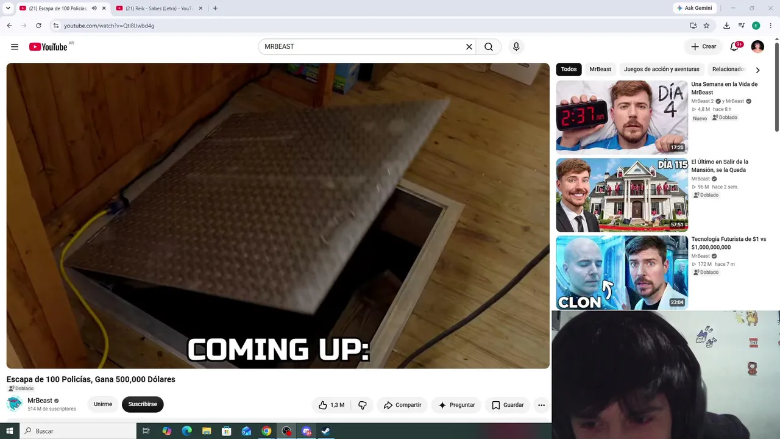Screen dimensions: 780x439
Task: Switch to Google Chrome on the taskbar
Action: click(266, 431)
